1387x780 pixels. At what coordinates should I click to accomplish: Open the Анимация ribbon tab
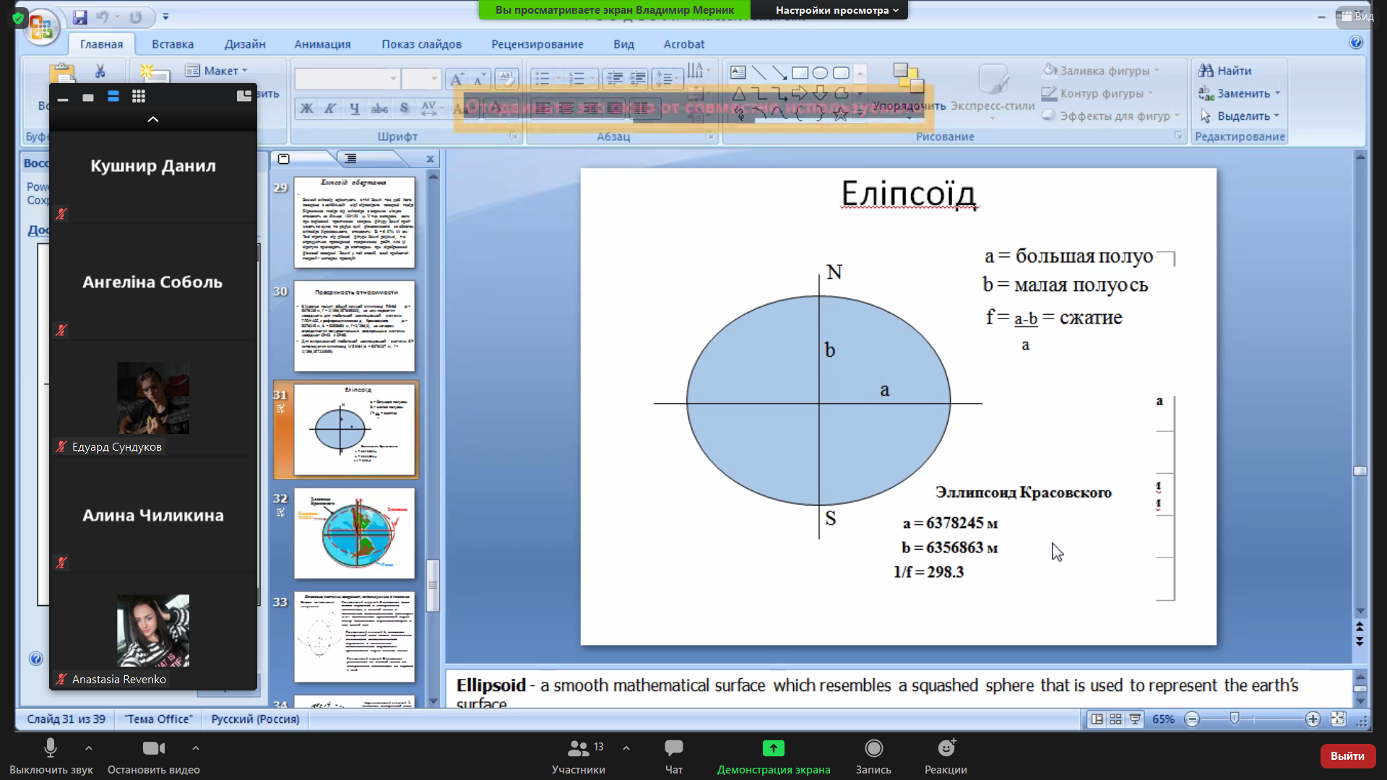[322, 44]
